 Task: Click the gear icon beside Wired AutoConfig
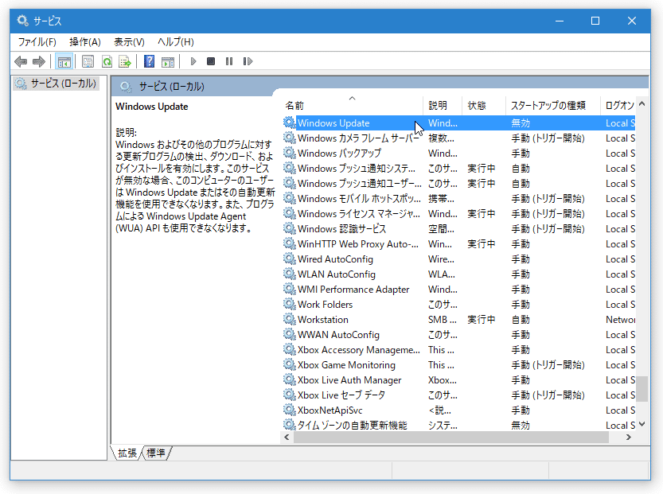point(290,259)
